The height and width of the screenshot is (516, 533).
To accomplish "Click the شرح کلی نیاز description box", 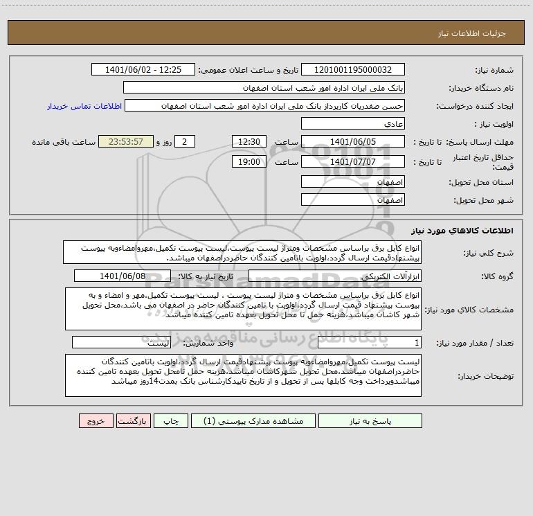I will click(x=242, y=252).
